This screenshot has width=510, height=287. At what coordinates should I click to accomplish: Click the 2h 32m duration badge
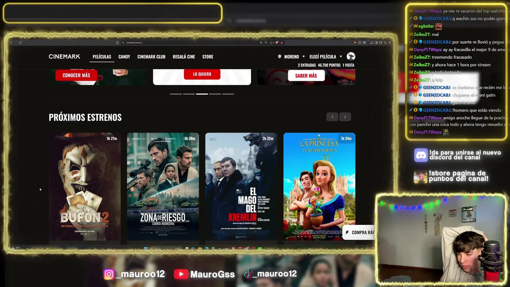click(x=268, y=139)
